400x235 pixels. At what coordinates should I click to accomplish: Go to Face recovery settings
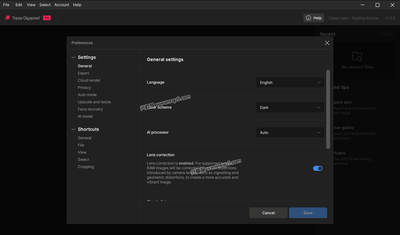click(90, 109)
